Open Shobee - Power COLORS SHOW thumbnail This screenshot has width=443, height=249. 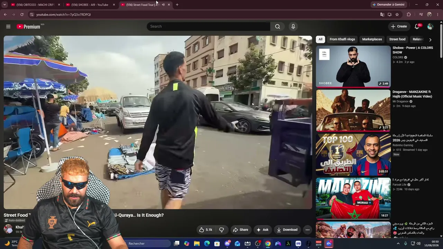353,66
